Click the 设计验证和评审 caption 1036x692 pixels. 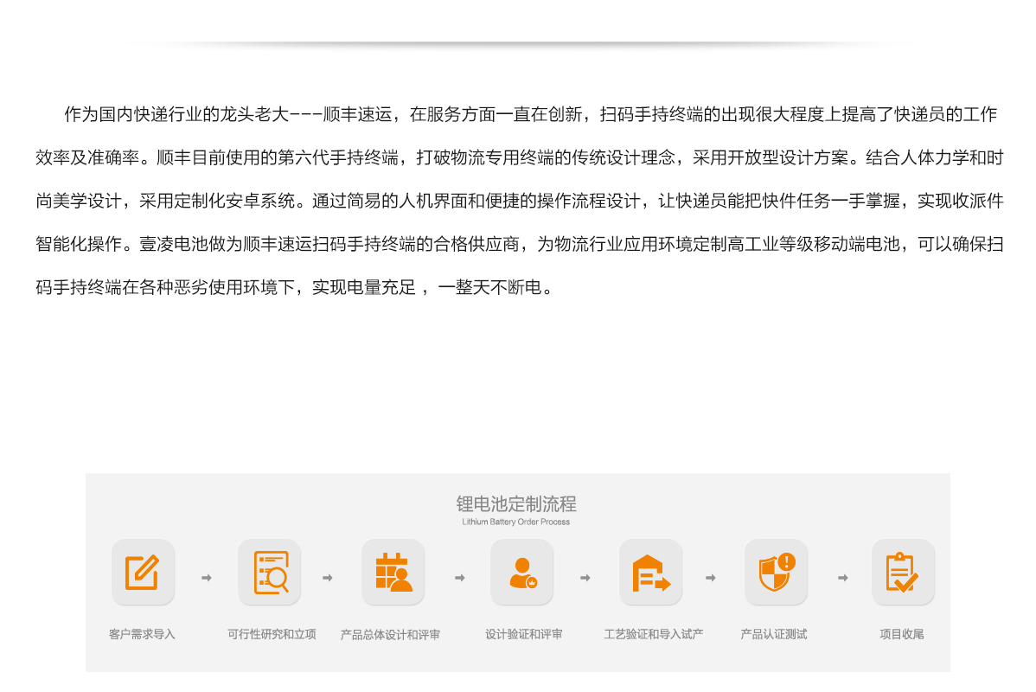click(523, 634)
